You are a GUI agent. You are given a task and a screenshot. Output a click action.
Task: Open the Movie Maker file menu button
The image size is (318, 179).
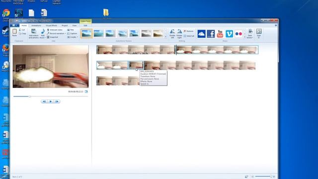click(x=14, y=25)
